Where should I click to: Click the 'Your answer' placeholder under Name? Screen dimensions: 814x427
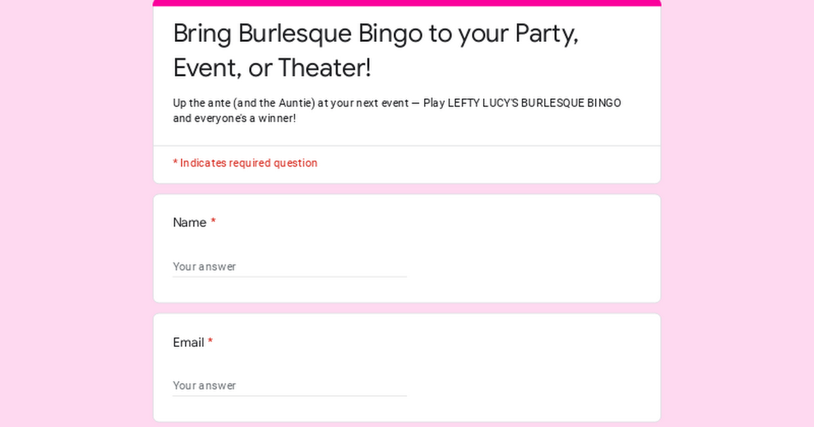point(205,266)
